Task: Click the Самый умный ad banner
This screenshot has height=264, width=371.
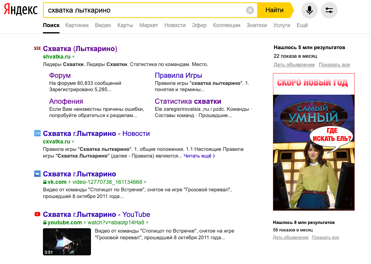Action: [314, 142]
